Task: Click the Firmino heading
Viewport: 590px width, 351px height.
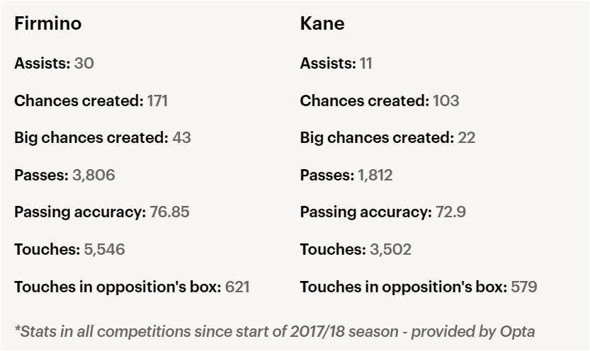Action: pyautogui.click(x=47, y=23)
